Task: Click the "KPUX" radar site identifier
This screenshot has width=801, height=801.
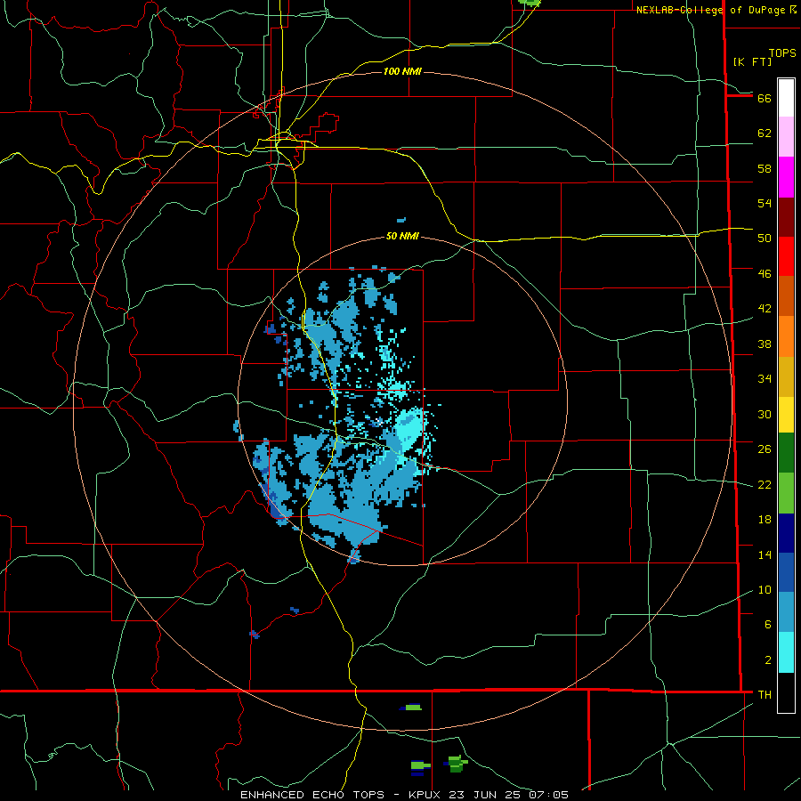Action: [426, 795]
